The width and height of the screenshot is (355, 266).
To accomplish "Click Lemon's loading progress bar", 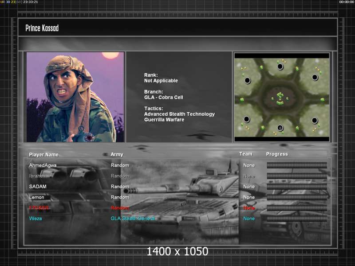I will [297, 197].
